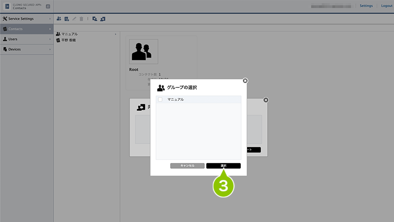
Task: Click the black button in background dialog
Action: [x=254, y=150]
